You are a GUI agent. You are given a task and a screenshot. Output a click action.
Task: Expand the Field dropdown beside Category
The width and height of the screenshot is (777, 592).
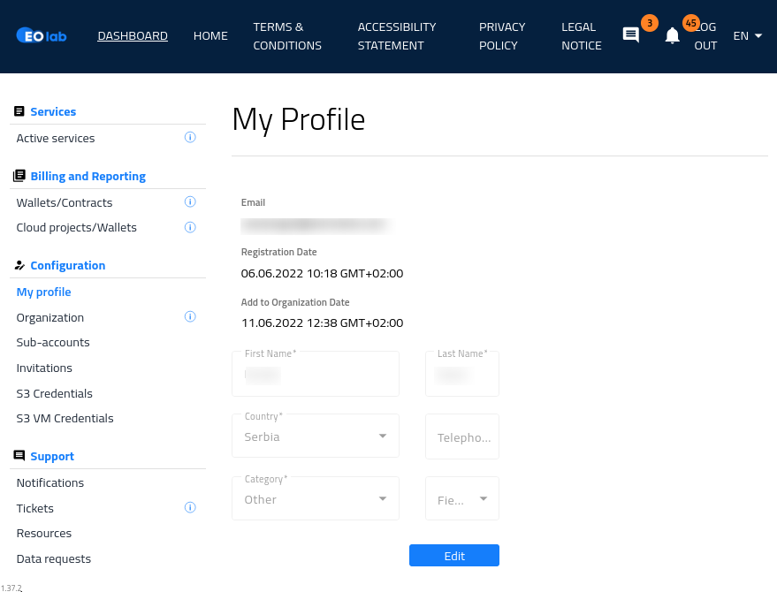(x=462, y=499)
